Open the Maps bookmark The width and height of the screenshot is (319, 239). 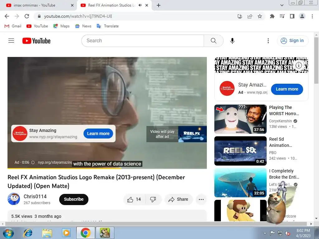[61, 26]
